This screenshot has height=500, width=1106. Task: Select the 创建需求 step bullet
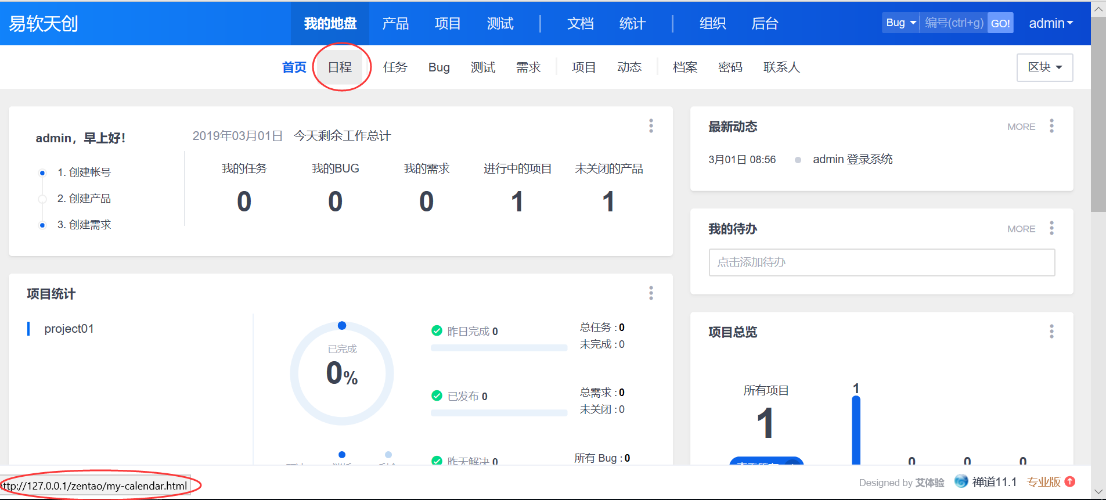click(42, 225)
